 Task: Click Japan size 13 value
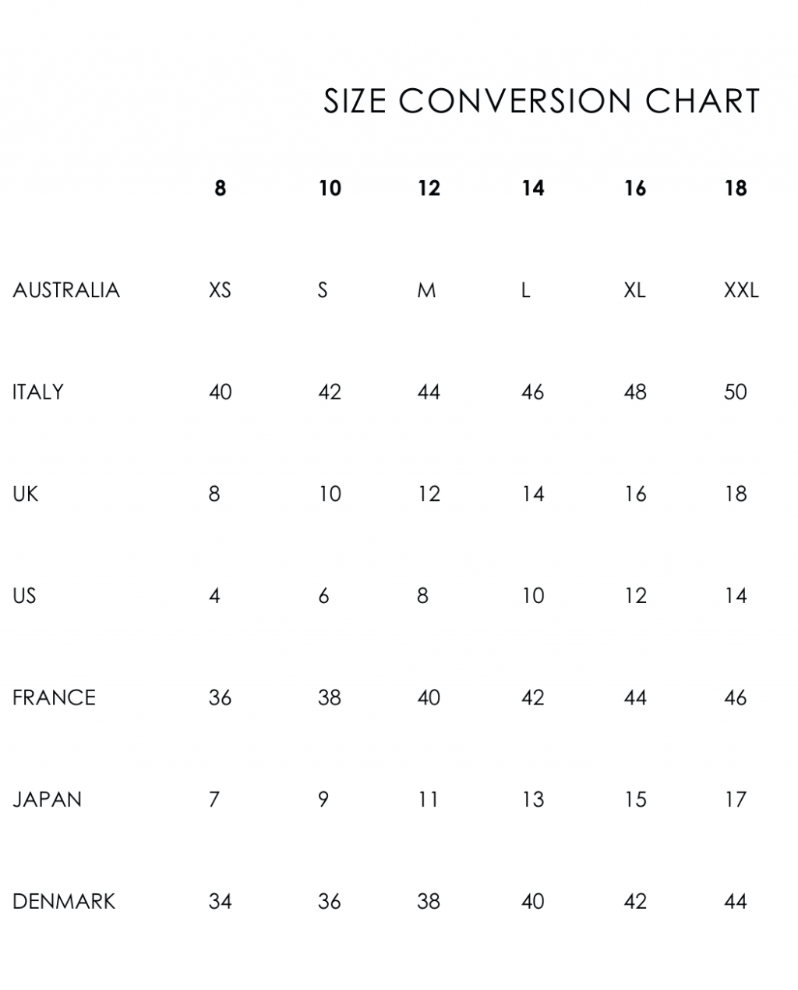click(533, 800)
